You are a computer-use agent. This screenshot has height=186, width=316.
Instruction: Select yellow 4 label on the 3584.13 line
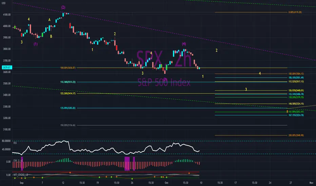tap(260, 74)
